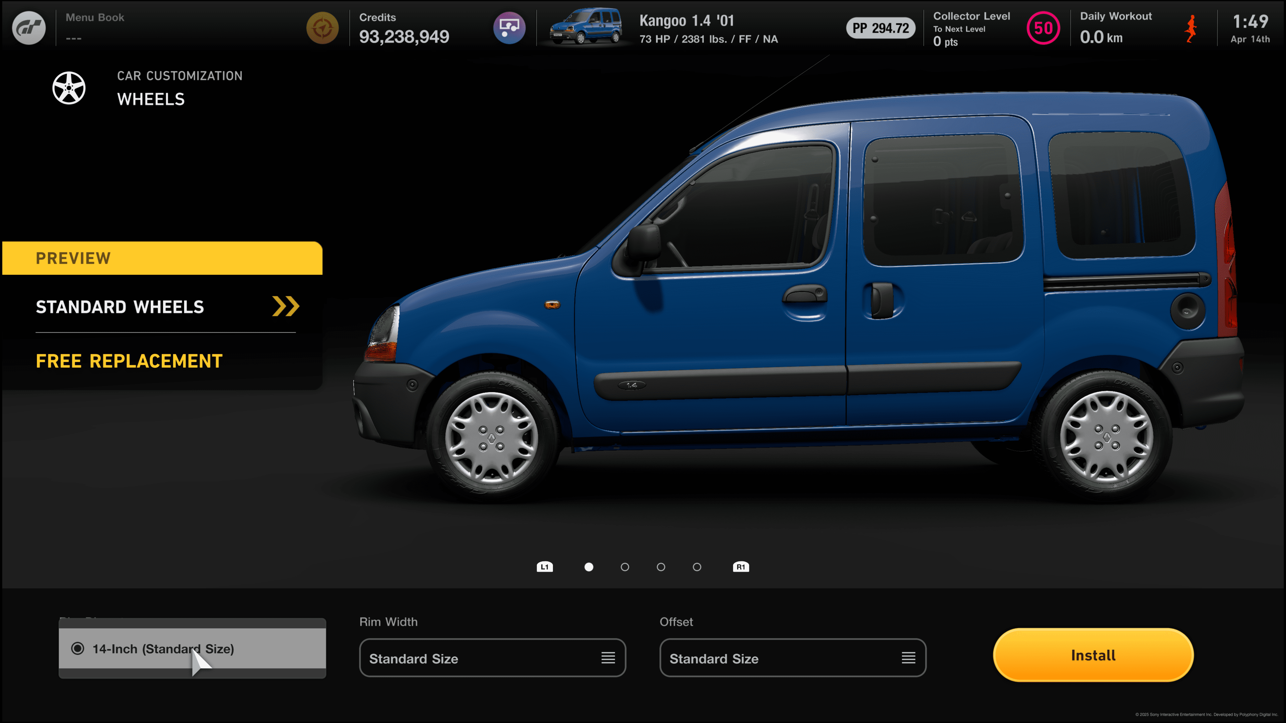Click the wheel icon next to Car Customization
The width and height of the screenshot is (1286, 723).
(x=69, y=88)
